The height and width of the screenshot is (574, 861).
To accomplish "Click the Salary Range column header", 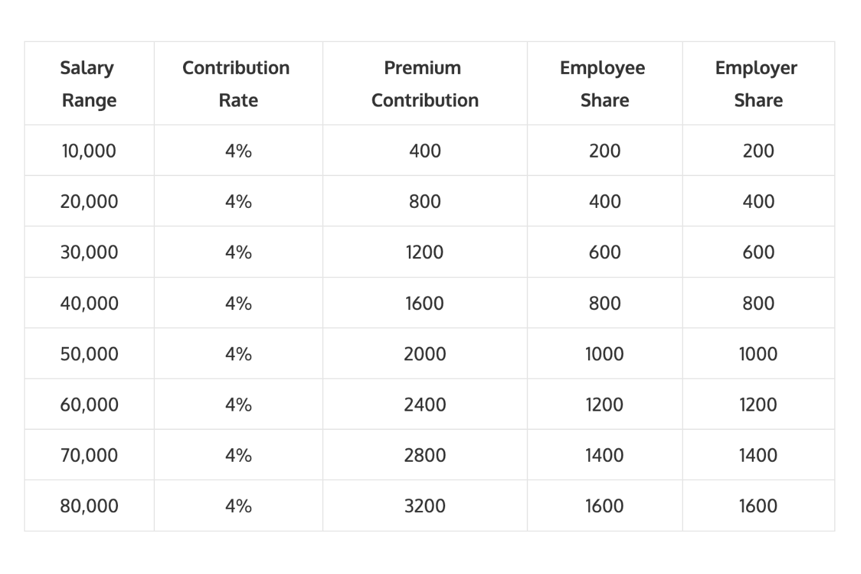I will pyautogui.click(x=89, y=84).
